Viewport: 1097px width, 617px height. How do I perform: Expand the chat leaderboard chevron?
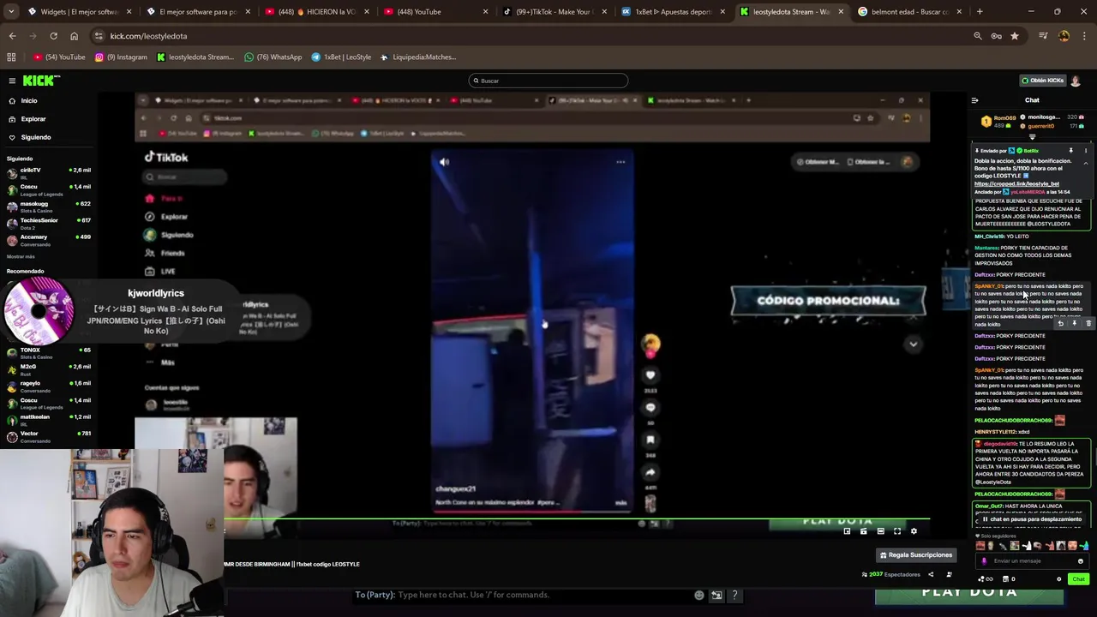coord(1032,137)
